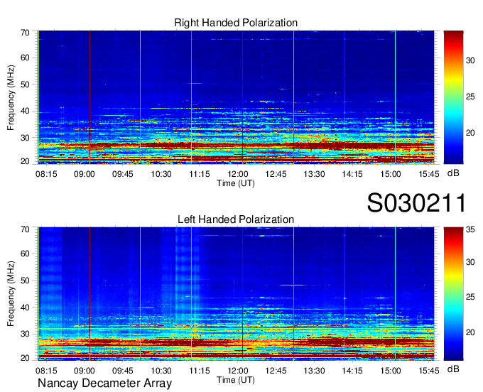The width and height of the screenshot is (483, 392).
Task: Click the "Frequency (MHz)" label of Left Handed plot
Action: click(11, 294)
